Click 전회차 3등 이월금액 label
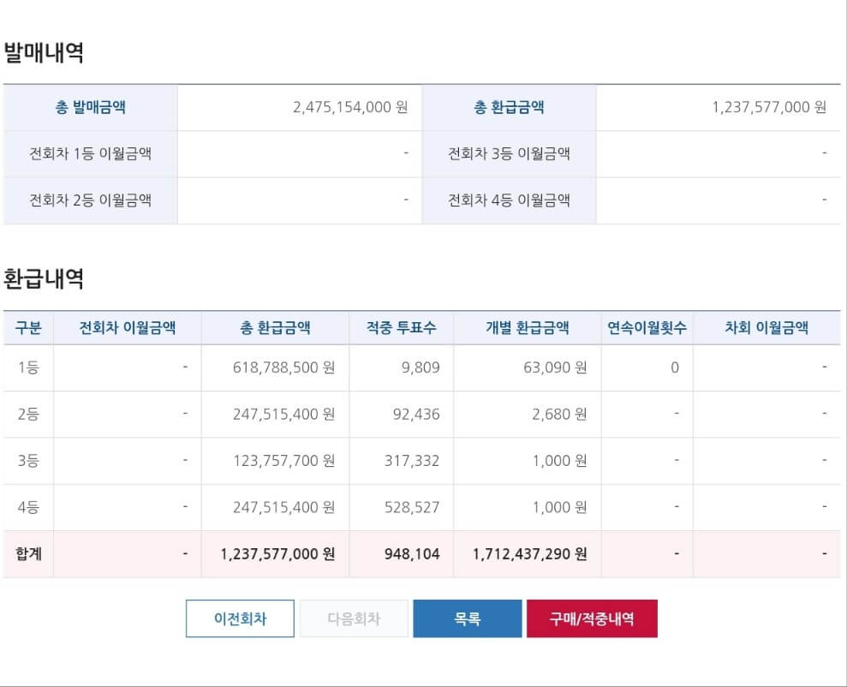The height and width of the screenshot is (687, 847). click(509, 153)
